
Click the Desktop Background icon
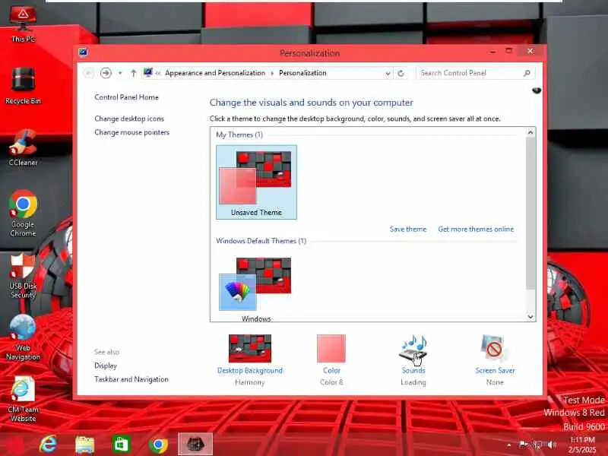[x=250, y=348]
